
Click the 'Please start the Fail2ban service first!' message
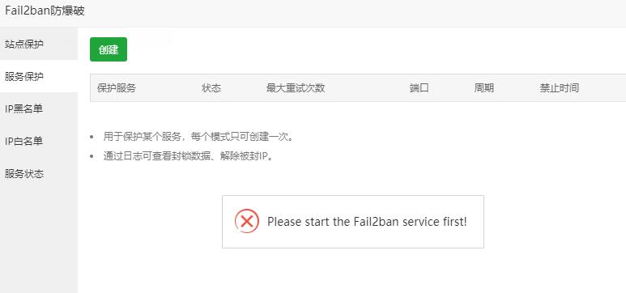[x=367, y=222]
